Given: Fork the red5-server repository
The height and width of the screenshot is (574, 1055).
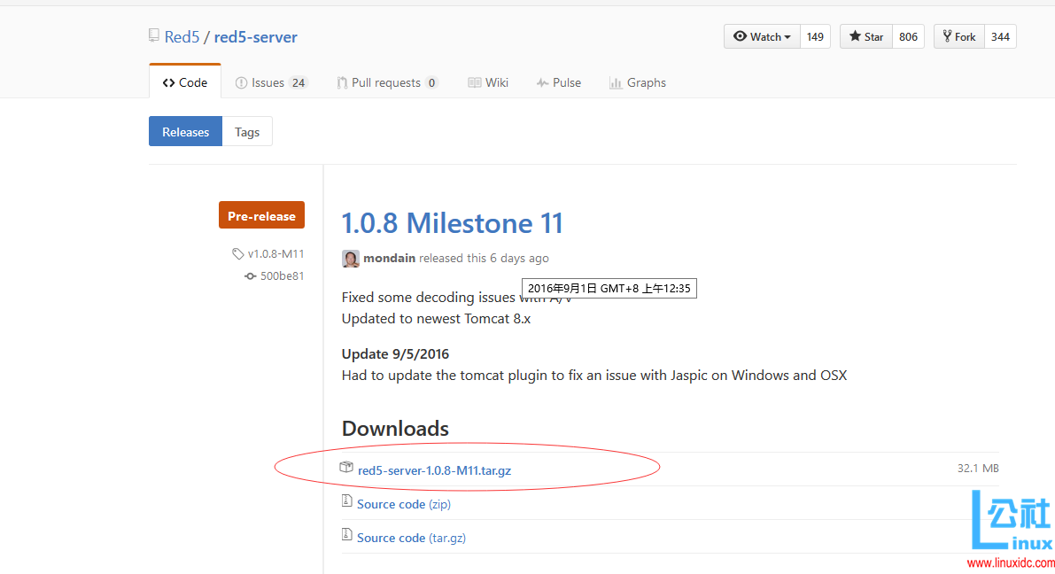Looking at the screenshot, I should coord(958,36).
